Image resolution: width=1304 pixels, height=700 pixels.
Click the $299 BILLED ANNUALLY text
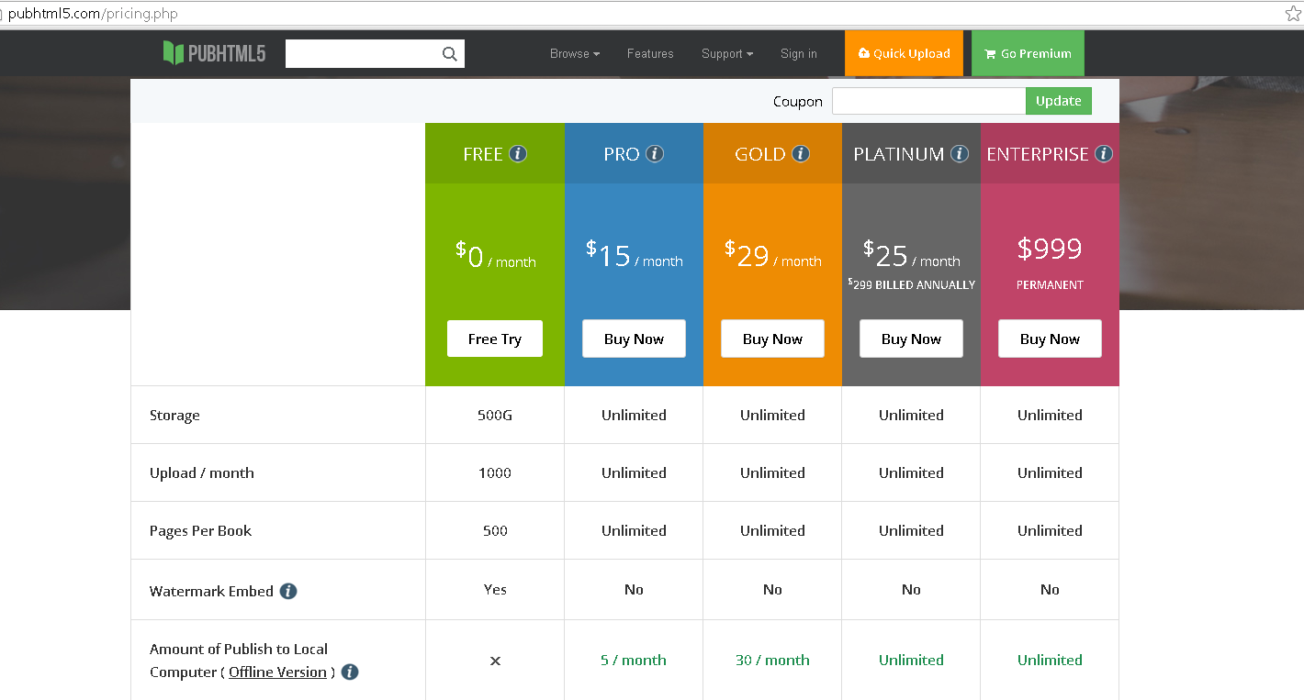[911, 284]
